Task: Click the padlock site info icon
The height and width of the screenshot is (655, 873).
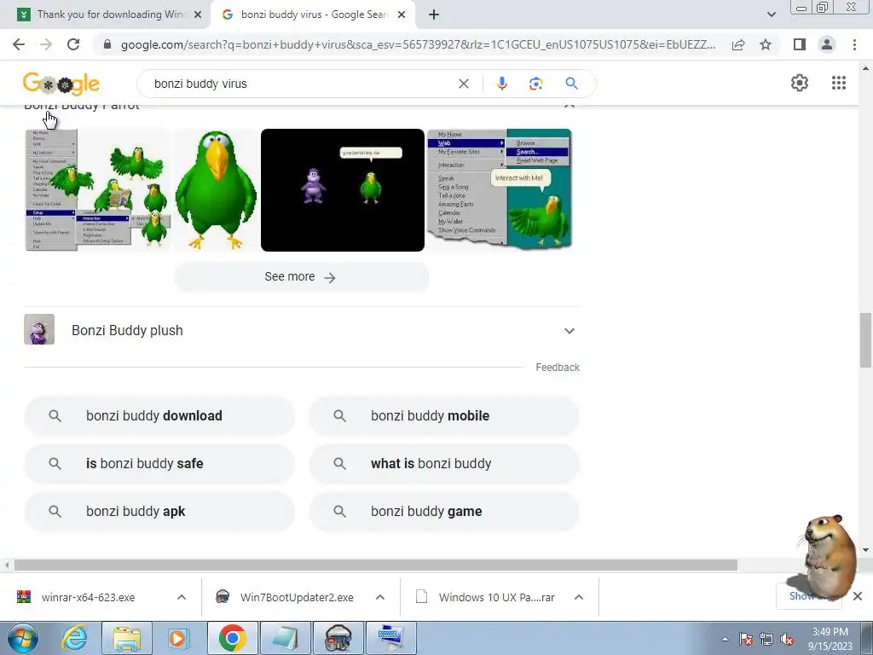Action: tap(107, 44)
